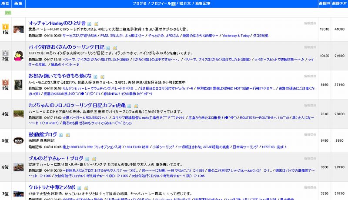Open article 一切報道されないSTAP細胞の裏側
Image resolution: width=348 pixels, height=200 pixels.
coord(204,147)
